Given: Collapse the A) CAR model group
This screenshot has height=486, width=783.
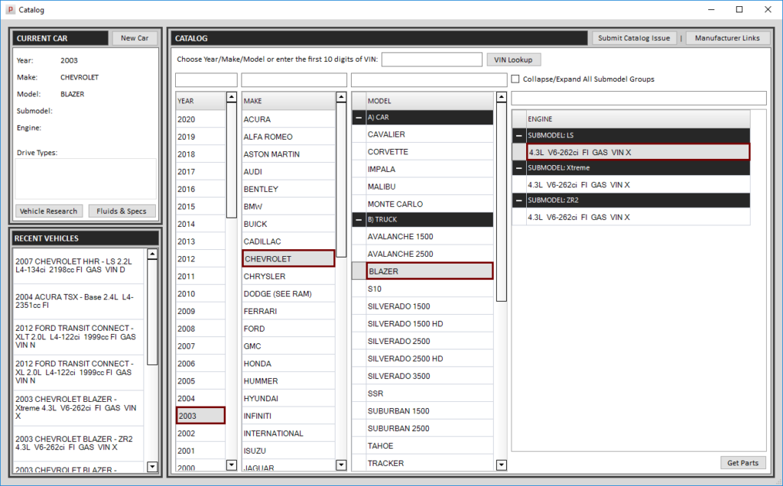Looking at the screenshot, I should (x=359, y=117).
